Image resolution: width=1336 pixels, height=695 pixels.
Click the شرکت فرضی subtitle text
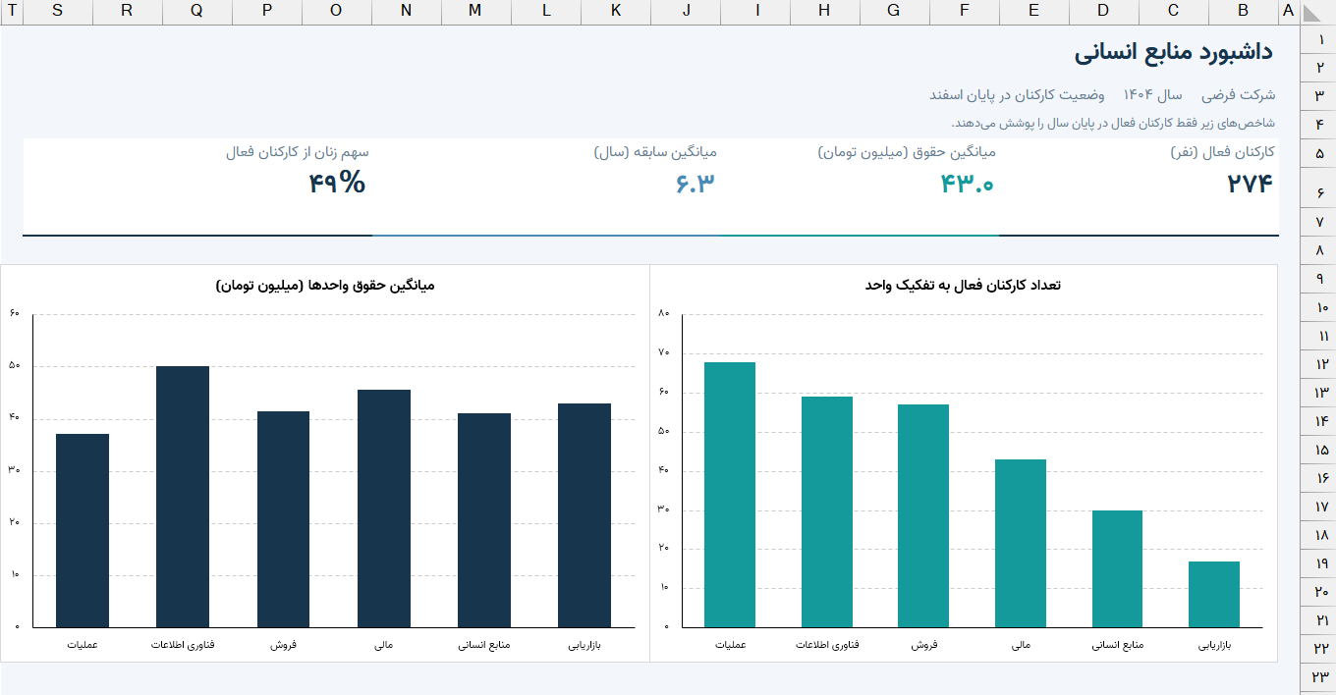[1238, 95]
